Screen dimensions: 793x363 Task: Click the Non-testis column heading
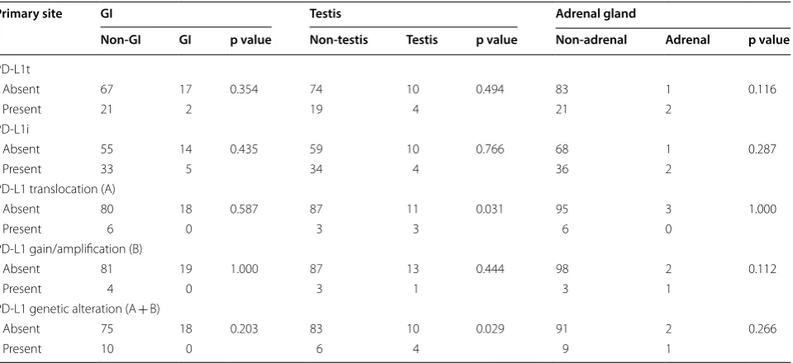coord(338,40)
